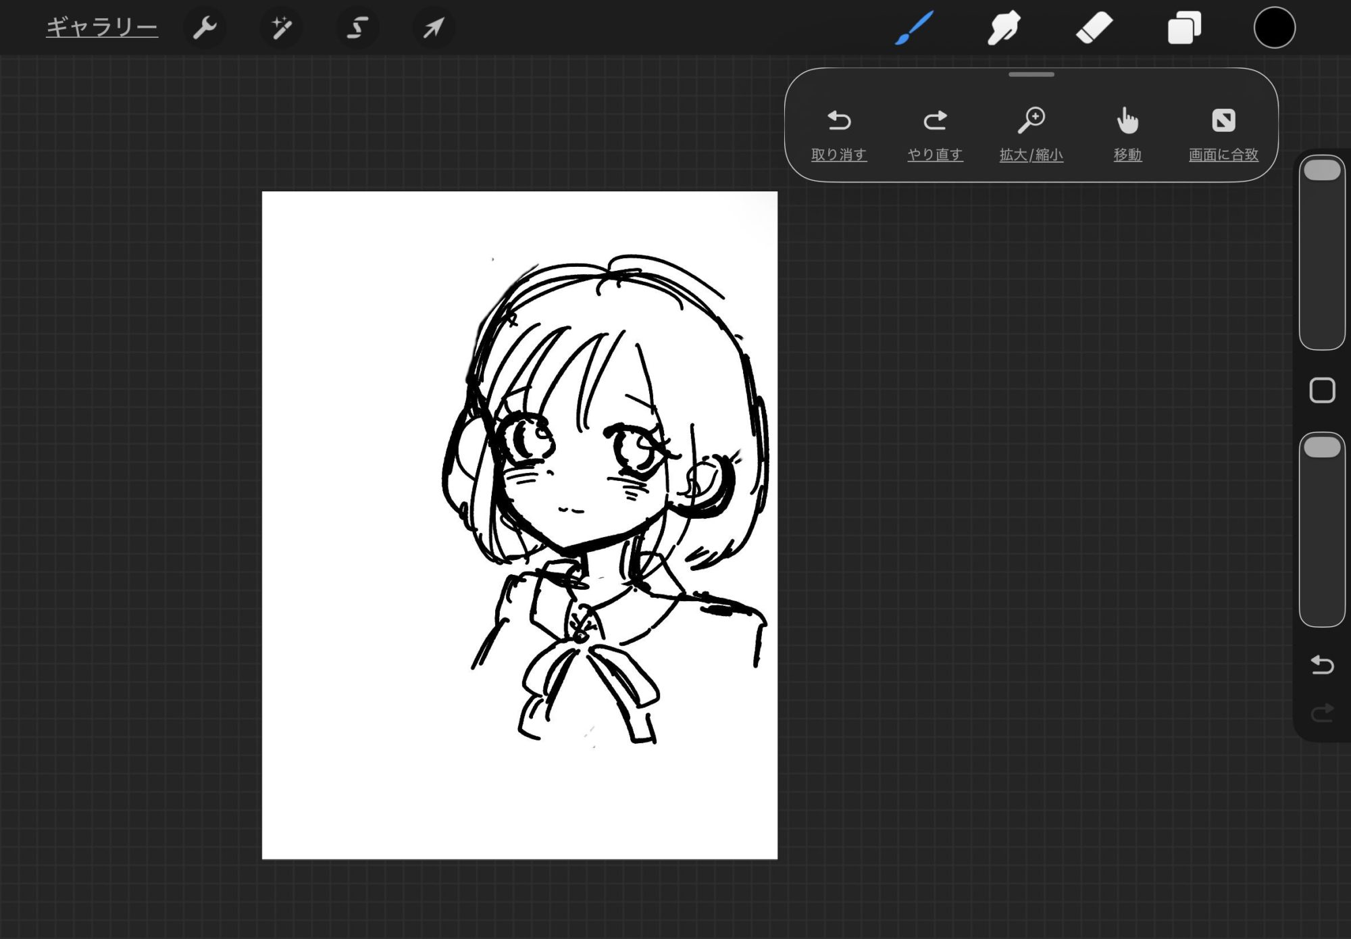1351x939 pixels.
Task: Click the floating panel's top drag handle
Action: [x=1031, y=74]
